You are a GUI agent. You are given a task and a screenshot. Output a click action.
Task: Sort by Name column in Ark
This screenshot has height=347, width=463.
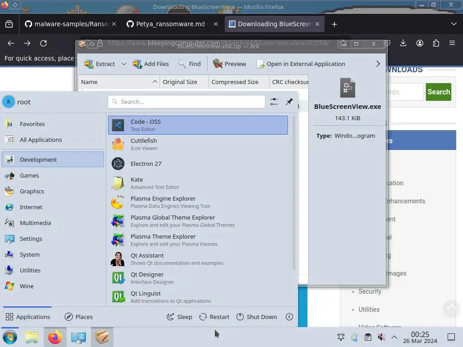119,82
